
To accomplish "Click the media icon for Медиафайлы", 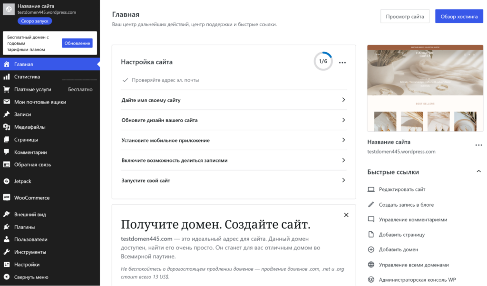I will [x=7, y=127].
